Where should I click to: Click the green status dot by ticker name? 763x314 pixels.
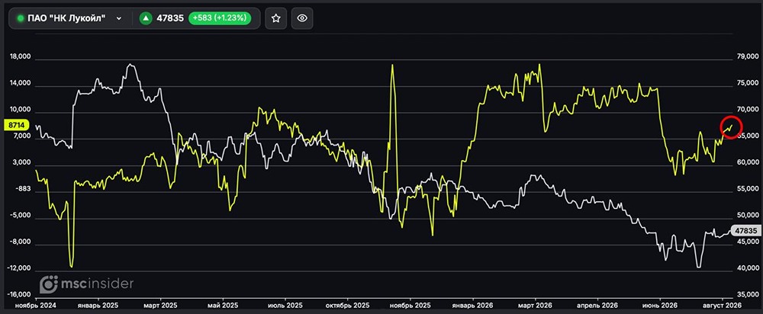pos(21,18)
